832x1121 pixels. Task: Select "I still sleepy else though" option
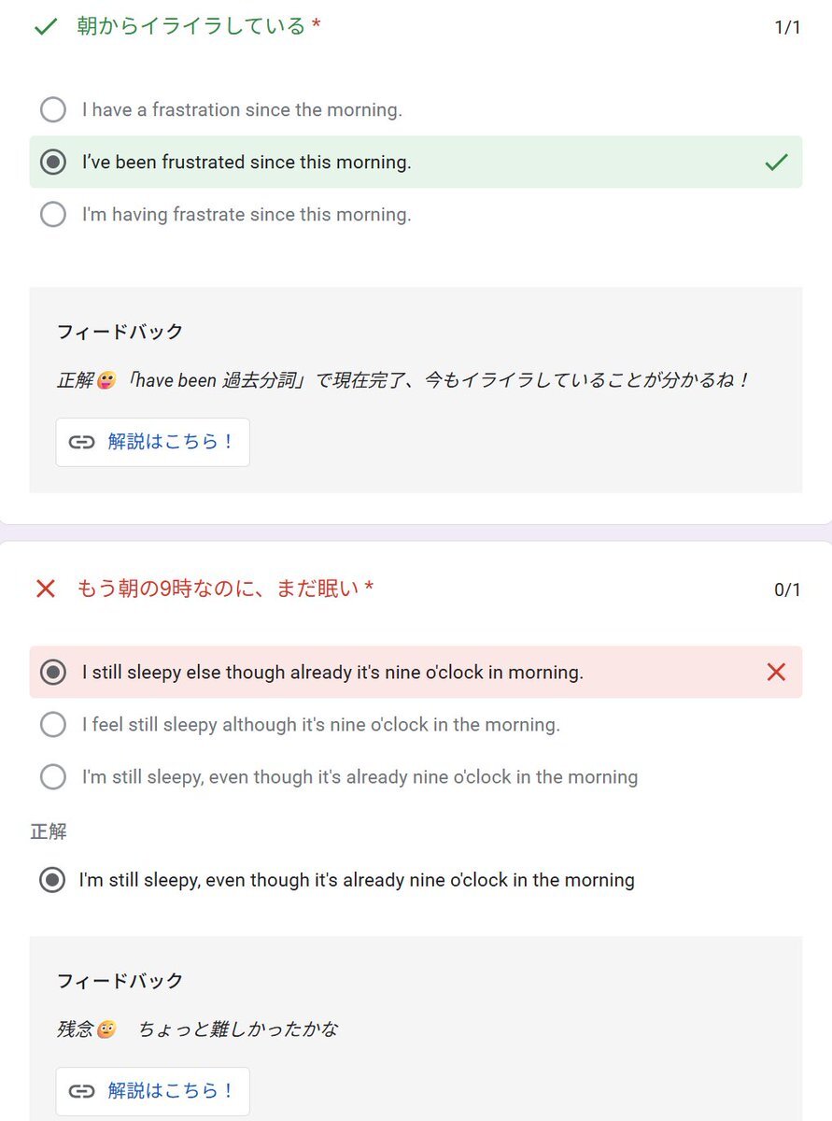tap(53, 672)
